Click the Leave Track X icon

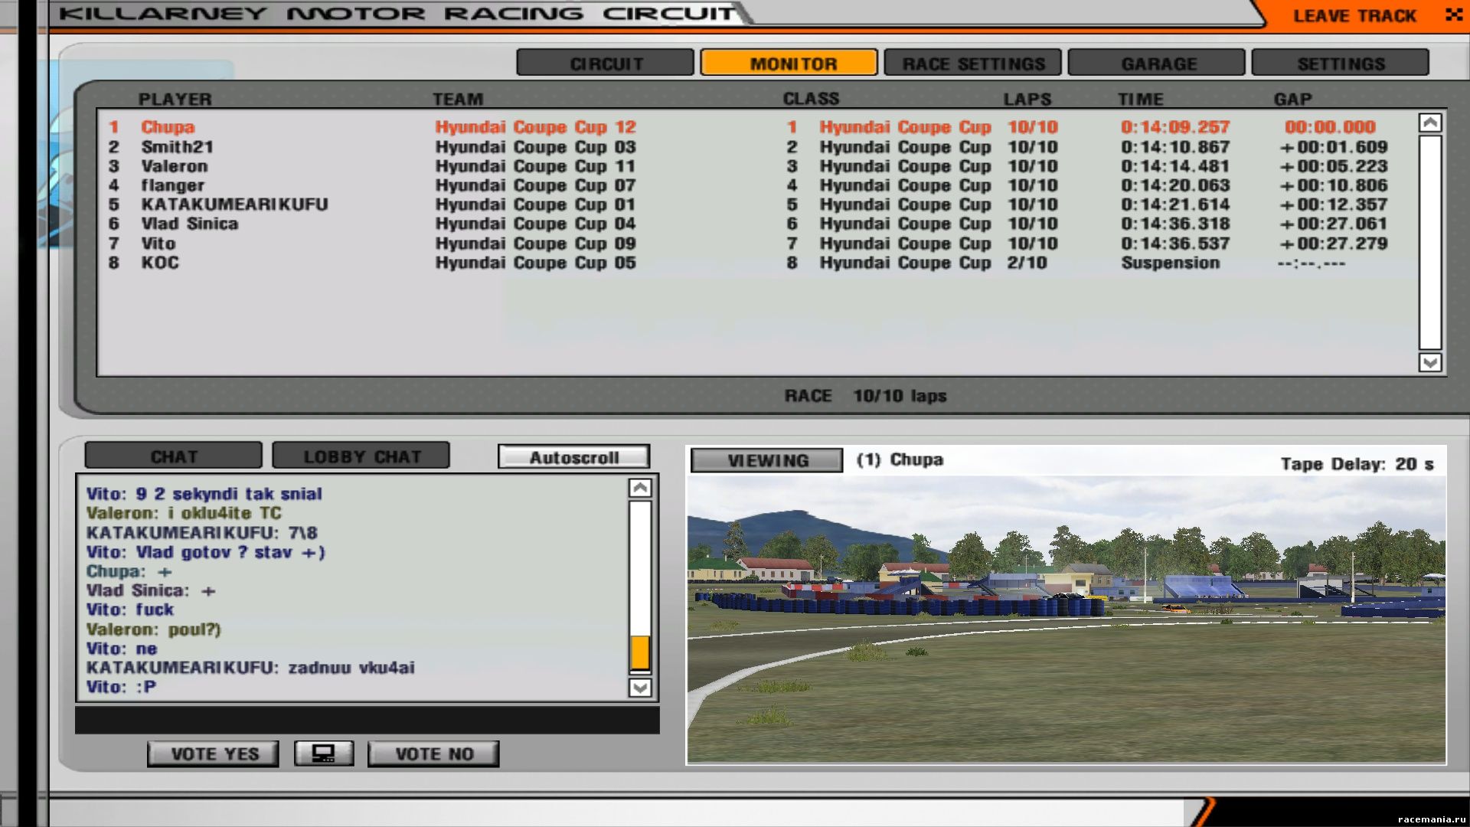point(1453,15)
